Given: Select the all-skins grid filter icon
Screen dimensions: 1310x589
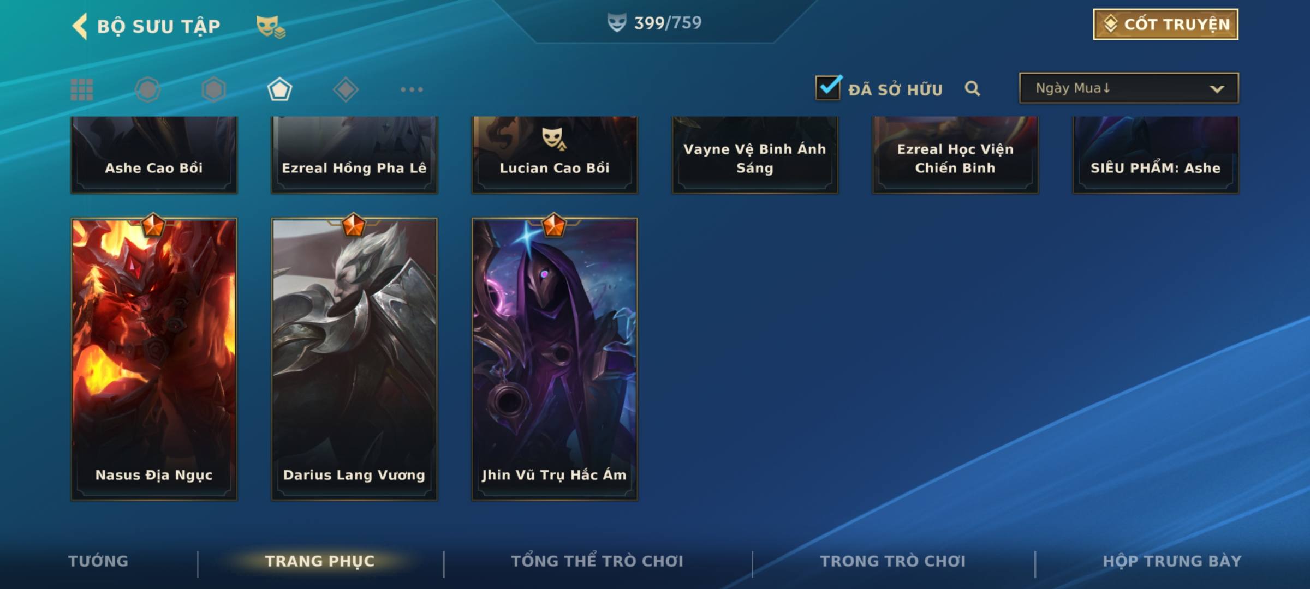Looking at the screenshot, I should click(82, 89).
